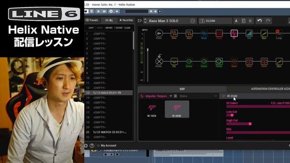Click the preset options circle icon
The height and width of the screenshot is (163, 290).
coord(193,21)
